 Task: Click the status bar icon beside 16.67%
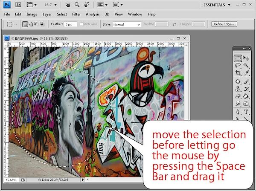(23, 180)
